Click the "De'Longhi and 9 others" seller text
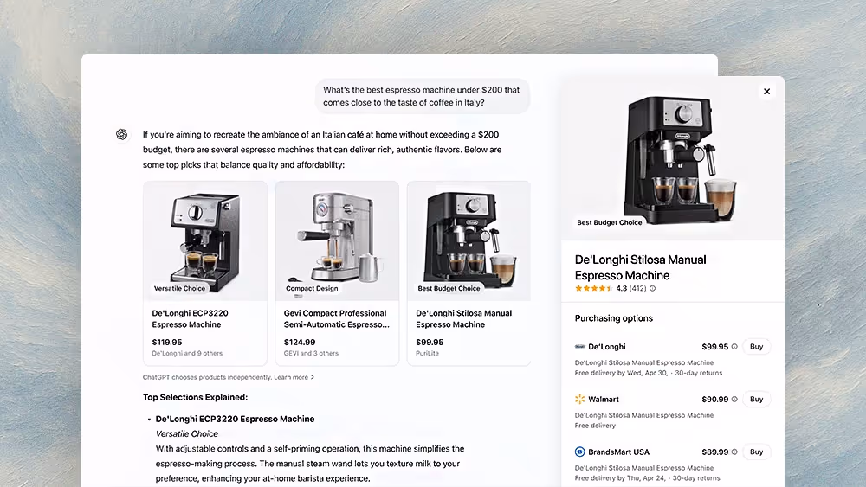Viewport: 866px width, 487px height. [x=187, y=354]
